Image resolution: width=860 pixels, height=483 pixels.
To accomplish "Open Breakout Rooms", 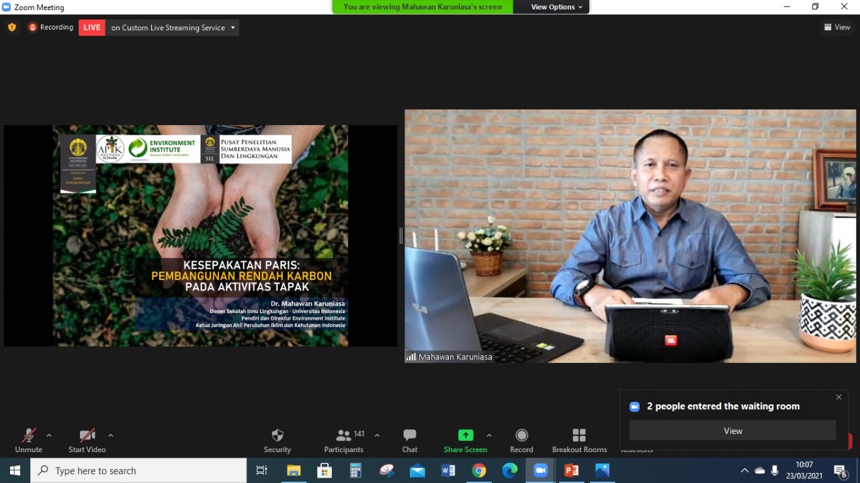I will point(579,437).
